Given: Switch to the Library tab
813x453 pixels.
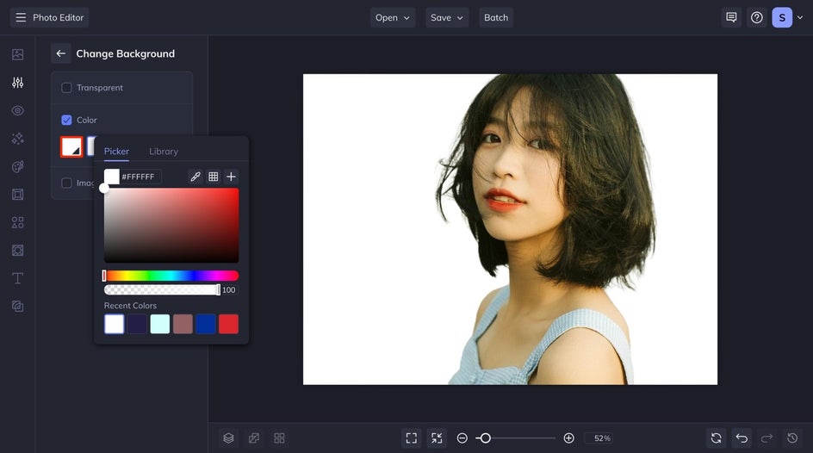Looking at the screenshot, I should click(164, 152).
